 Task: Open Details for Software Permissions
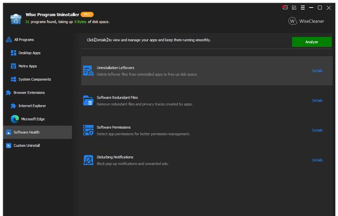317,130
